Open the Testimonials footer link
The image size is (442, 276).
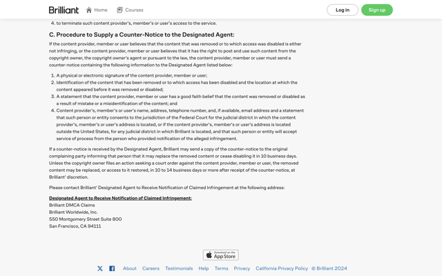pos(179,268)
